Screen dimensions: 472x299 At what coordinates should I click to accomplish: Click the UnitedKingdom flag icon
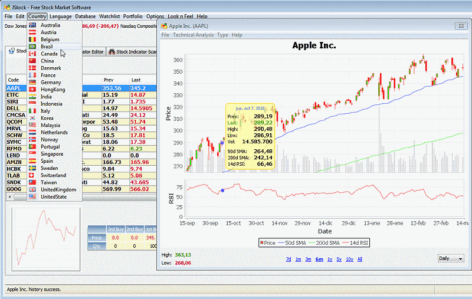click(32, 189)
